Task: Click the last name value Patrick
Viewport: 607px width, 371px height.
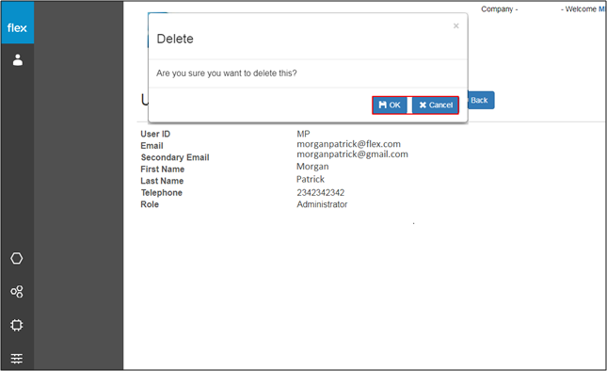Action: pos(311,179)
